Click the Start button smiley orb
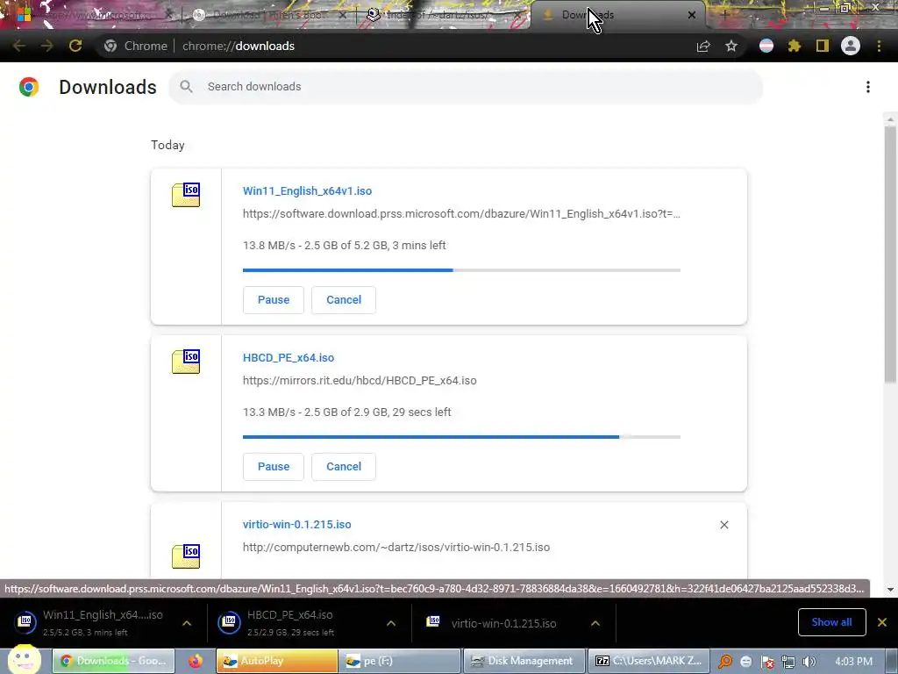The width and height of the screenshot is (898, 674). 24,660
